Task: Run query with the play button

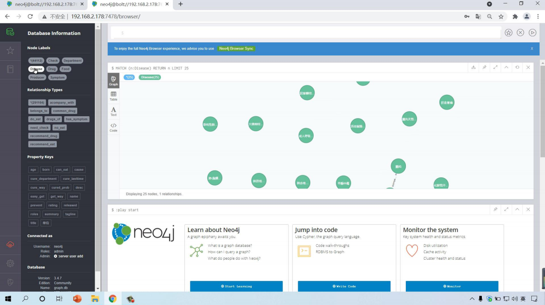Action: [x=532, y=32]
